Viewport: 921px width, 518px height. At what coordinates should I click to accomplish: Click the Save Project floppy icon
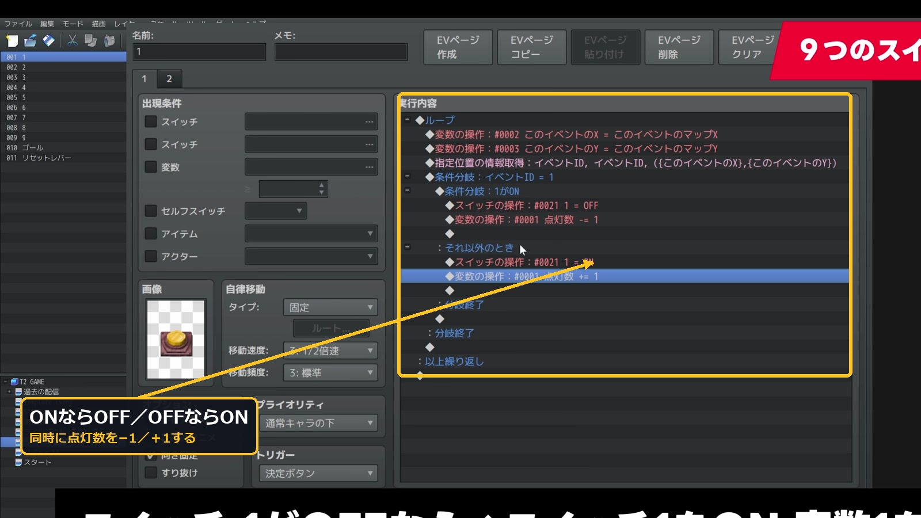tap(49, 40)
